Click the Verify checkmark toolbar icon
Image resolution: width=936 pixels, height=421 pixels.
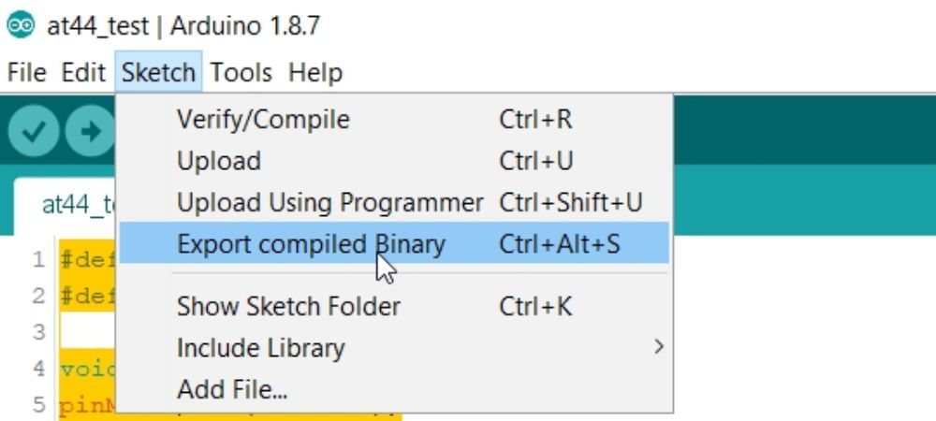coord(34,131)
